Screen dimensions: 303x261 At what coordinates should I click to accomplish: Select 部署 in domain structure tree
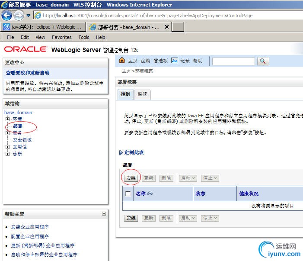(18, 126)
